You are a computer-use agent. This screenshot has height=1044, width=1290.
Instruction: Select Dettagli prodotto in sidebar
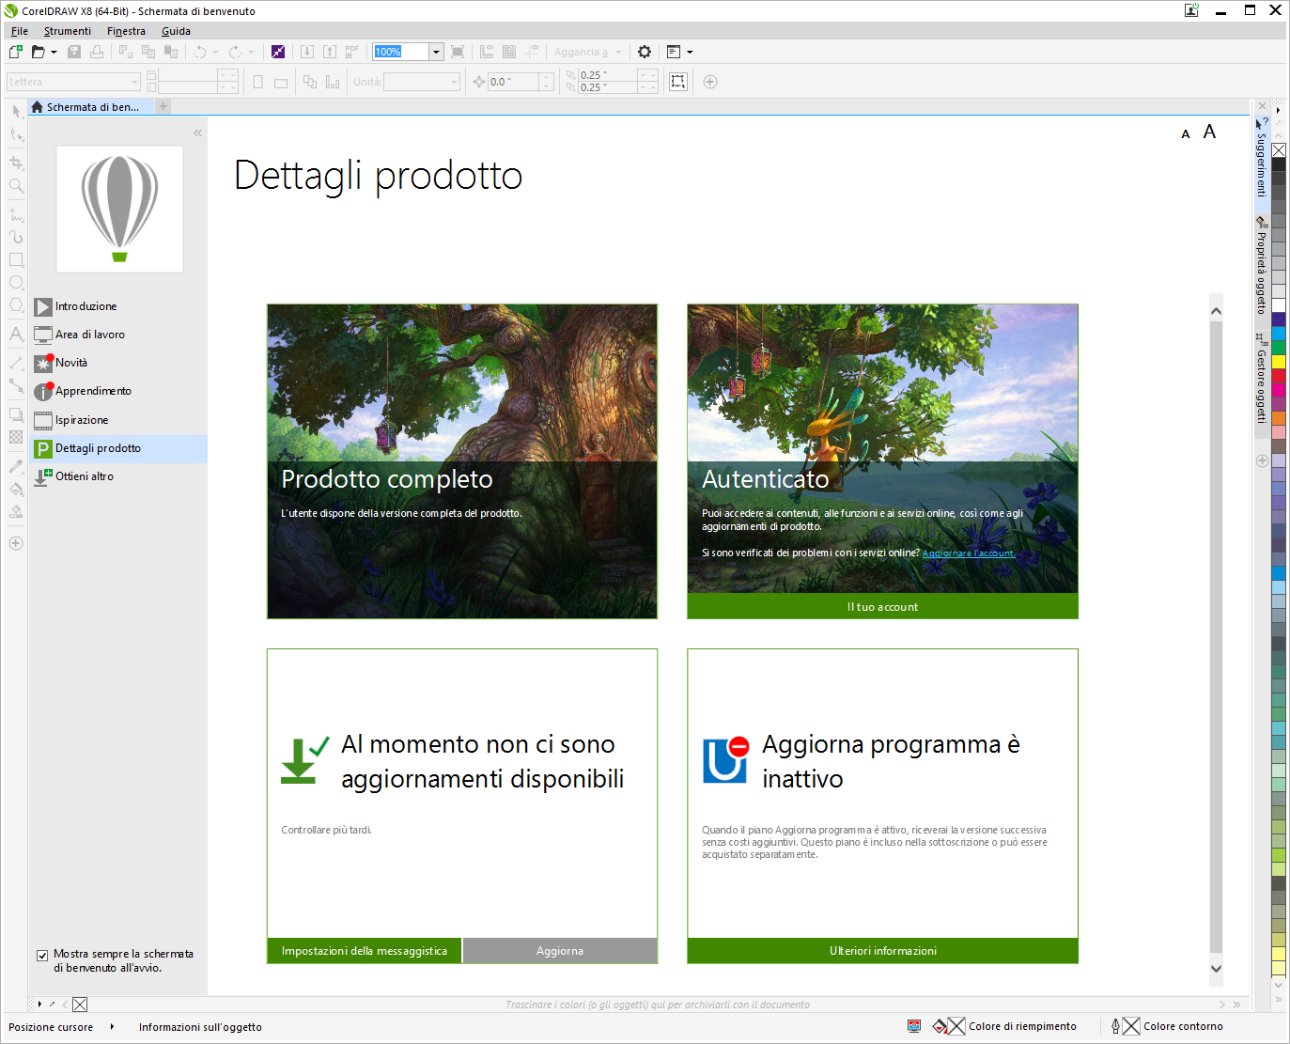[x=117, y=448]
